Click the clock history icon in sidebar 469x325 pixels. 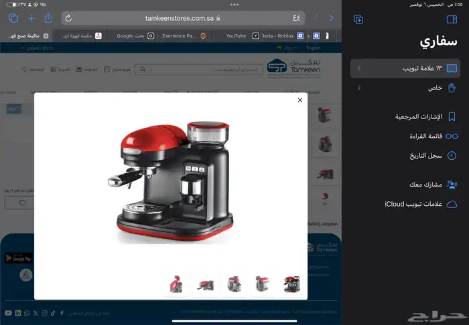coord(452,156)
